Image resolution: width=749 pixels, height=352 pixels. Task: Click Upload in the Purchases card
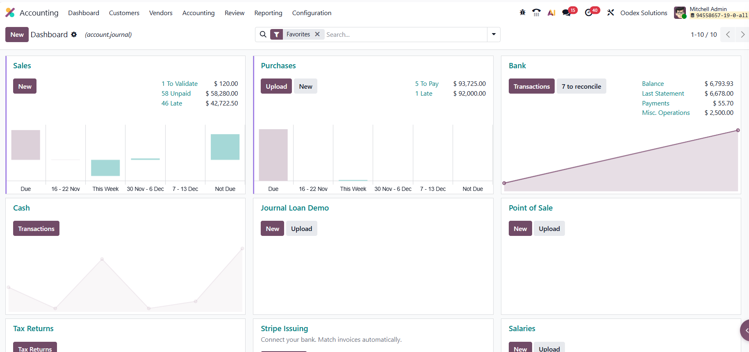click(x=276, y=86)
